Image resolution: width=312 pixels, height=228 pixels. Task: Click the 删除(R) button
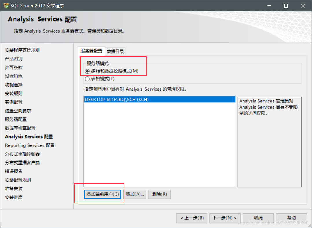point(159,194)
